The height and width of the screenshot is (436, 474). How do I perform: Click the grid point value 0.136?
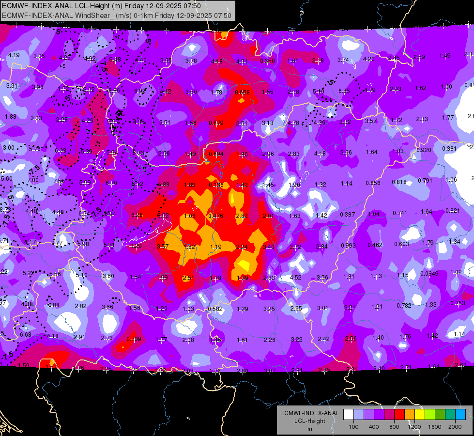tap(216, 185)
